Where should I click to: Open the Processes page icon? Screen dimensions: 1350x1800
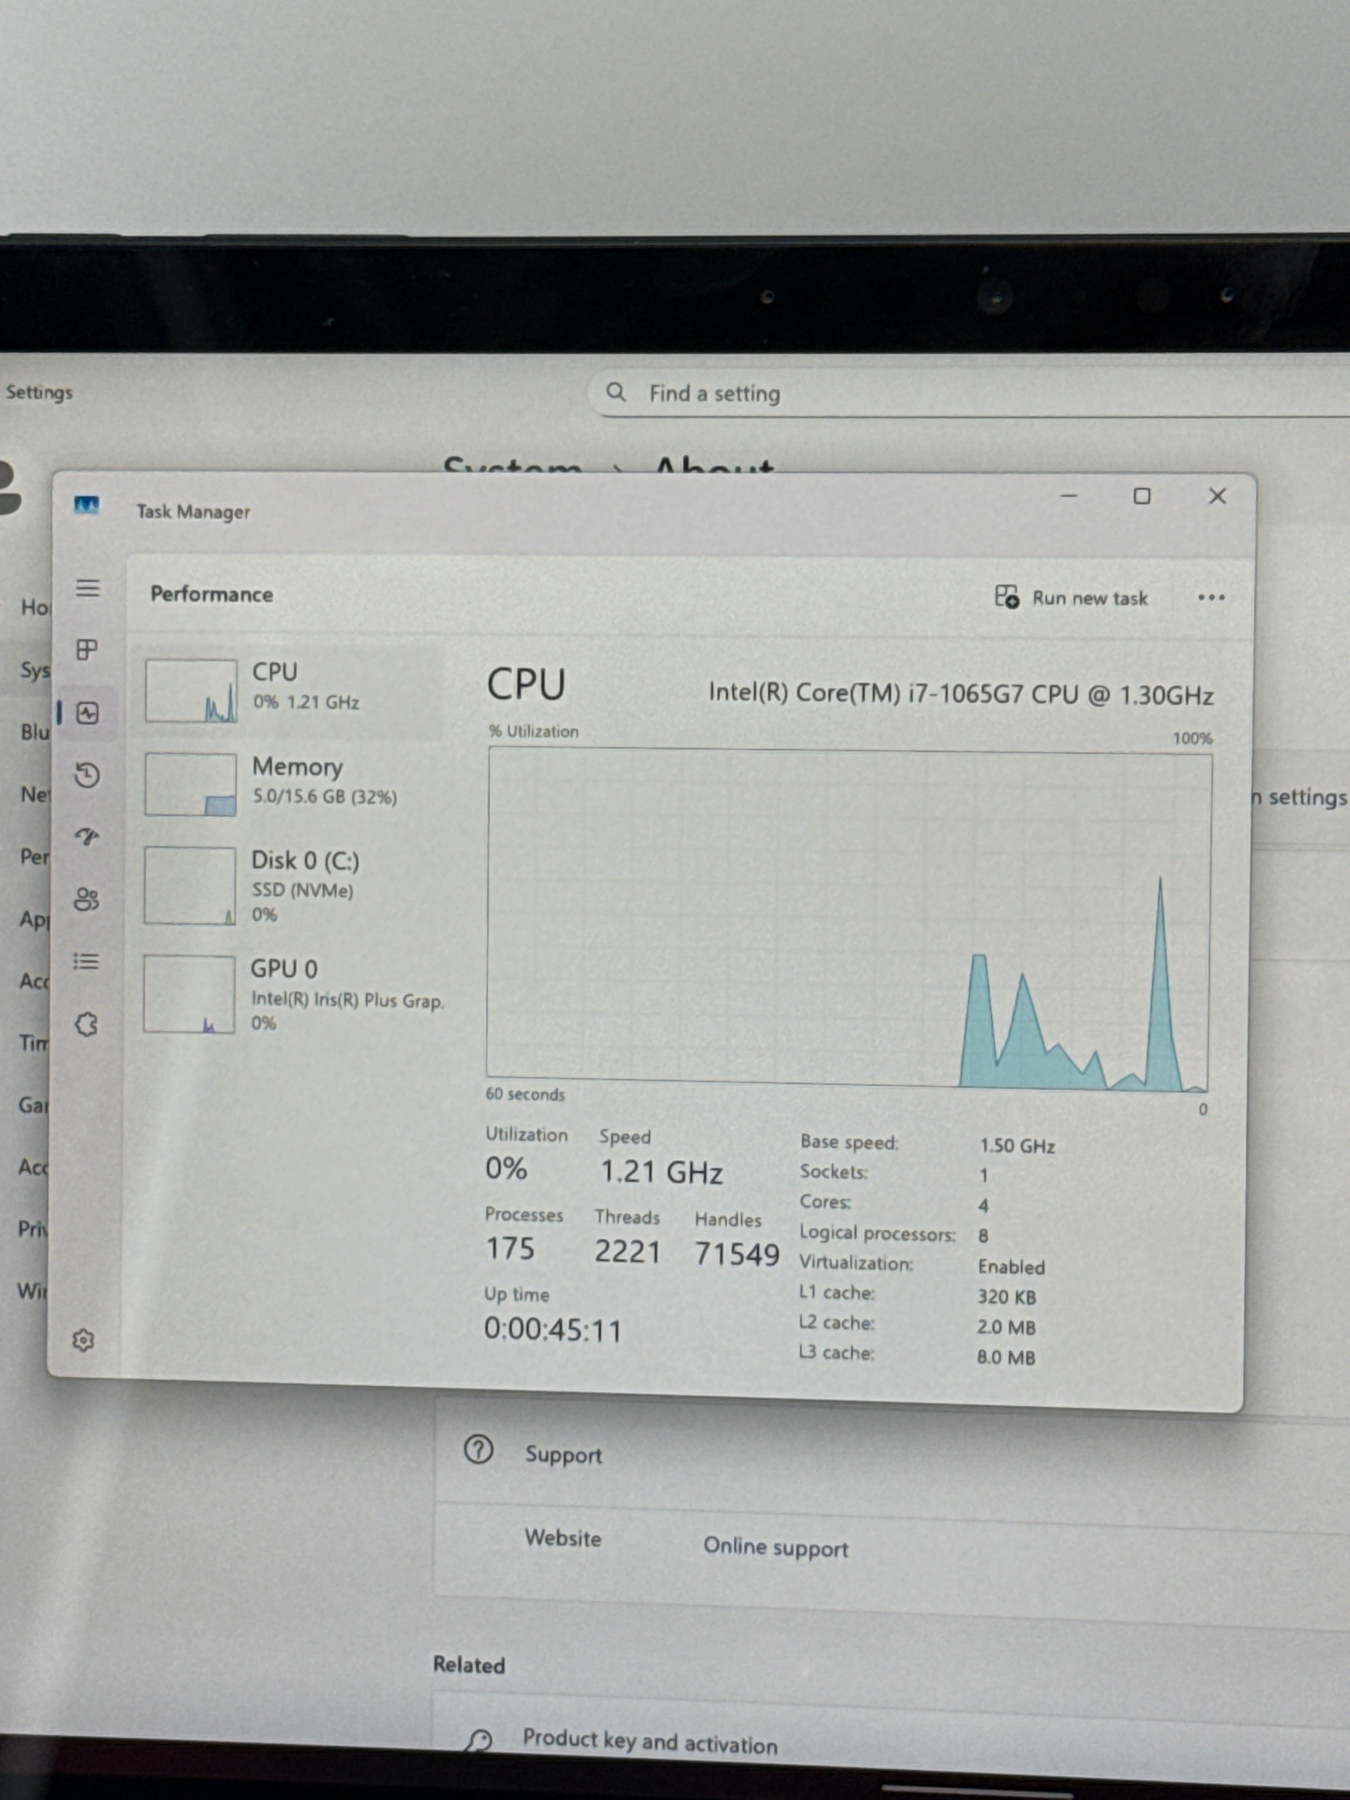[87, 649]
